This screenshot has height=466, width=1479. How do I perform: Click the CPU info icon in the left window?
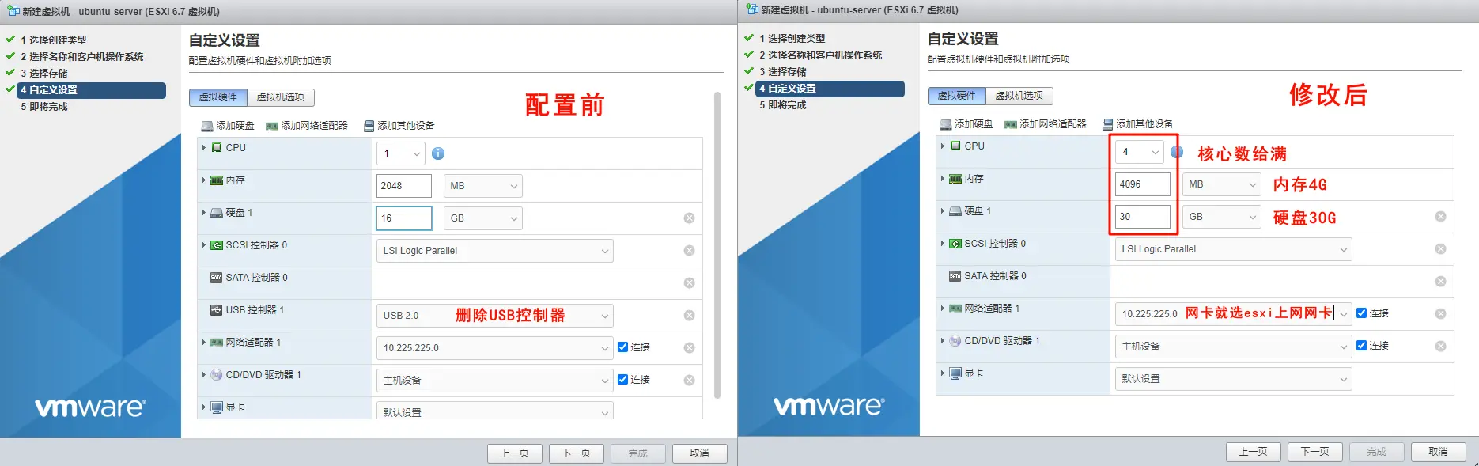[438, 153]
